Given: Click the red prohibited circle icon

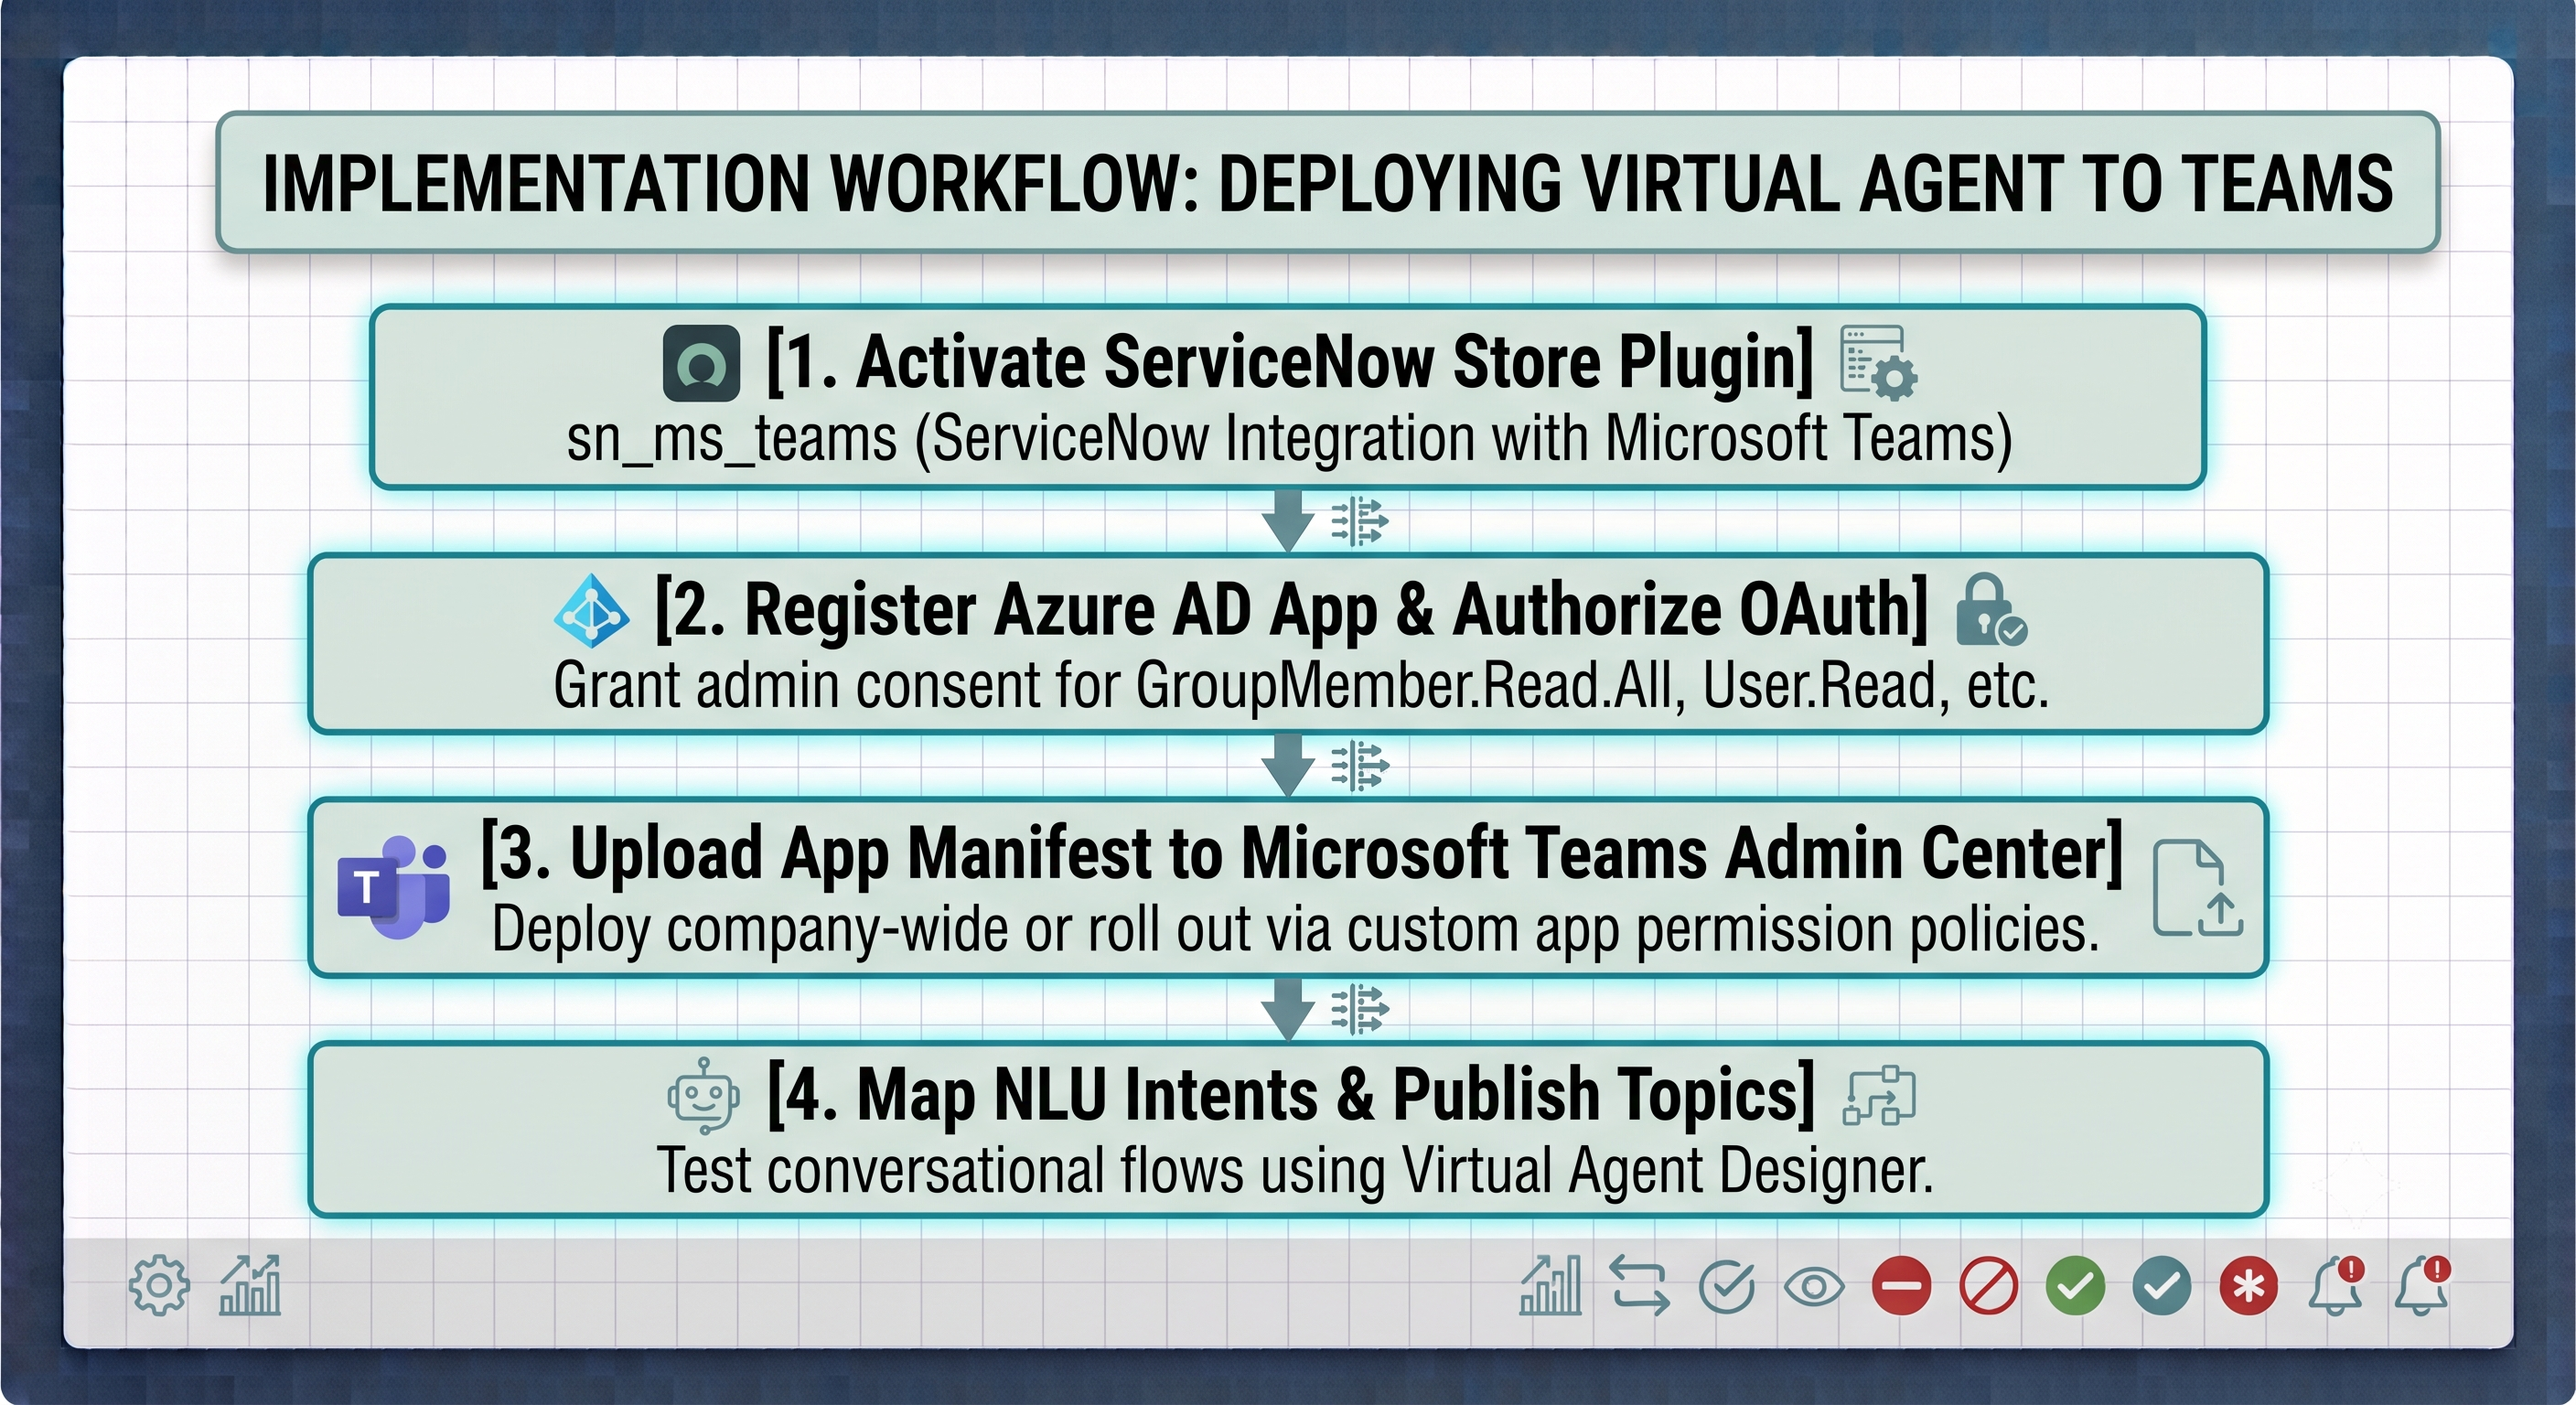Looking at the screenshot, I should coord(1988,1286).
